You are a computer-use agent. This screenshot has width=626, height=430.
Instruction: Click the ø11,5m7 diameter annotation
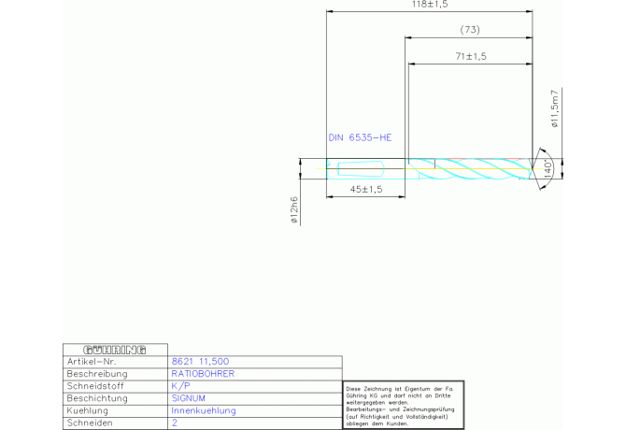[554, 109]
